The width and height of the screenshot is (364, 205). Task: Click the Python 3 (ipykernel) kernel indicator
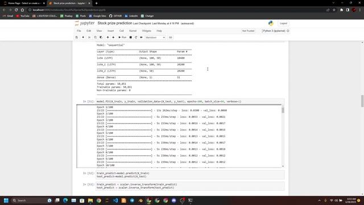(274, 31)
